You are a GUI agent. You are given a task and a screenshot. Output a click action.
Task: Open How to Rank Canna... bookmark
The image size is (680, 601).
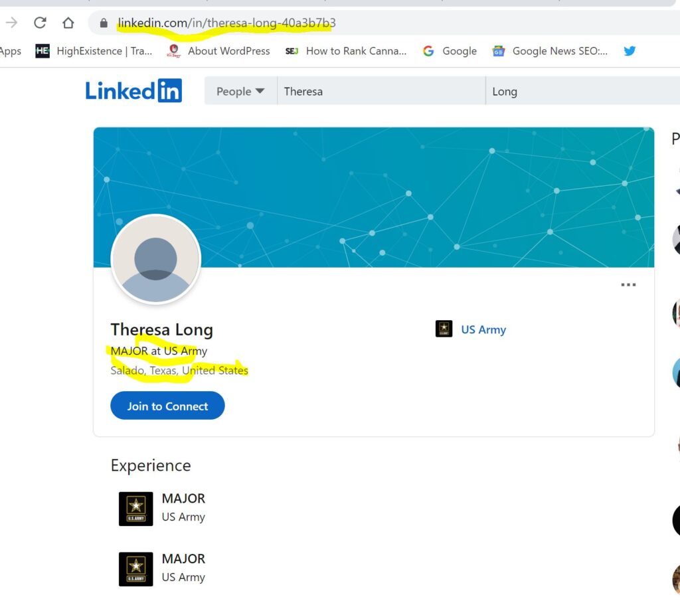pyautogui.click(x=346, y=50)
